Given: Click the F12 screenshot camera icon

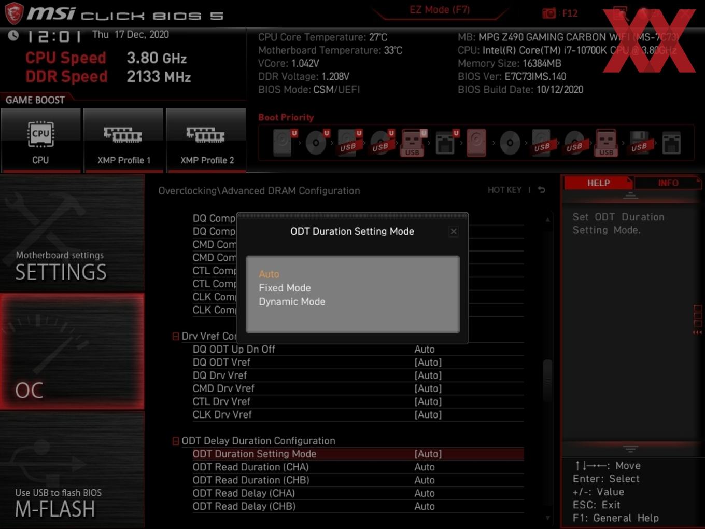Looking at the screenshot, I should pyautogui.click(x=549, y=13).
